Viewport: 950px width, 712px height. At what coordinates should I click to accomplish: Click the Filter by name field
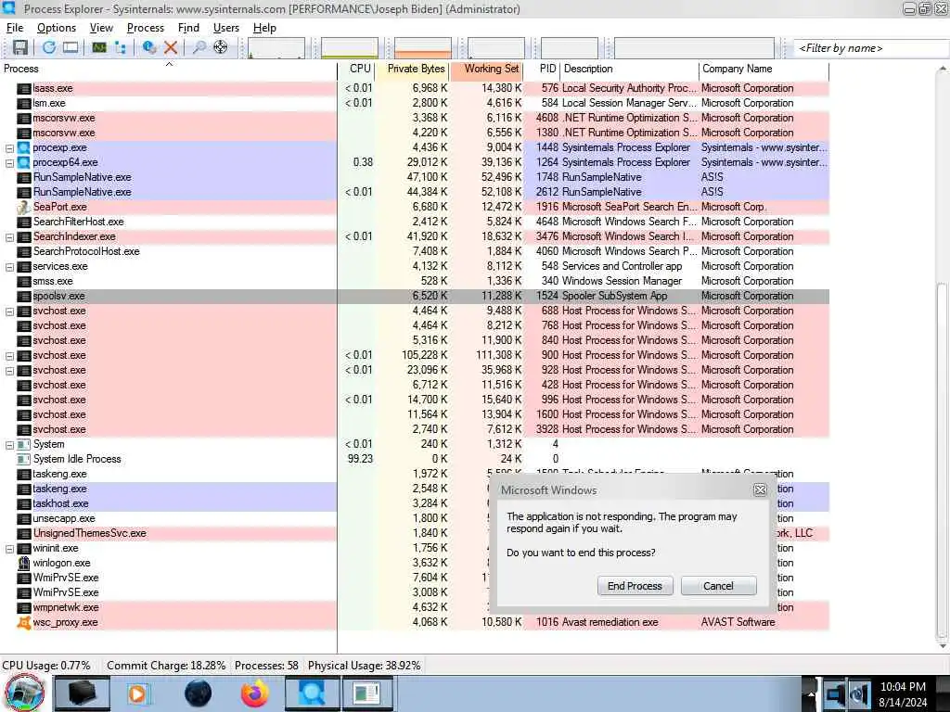[x=870, y=48]
